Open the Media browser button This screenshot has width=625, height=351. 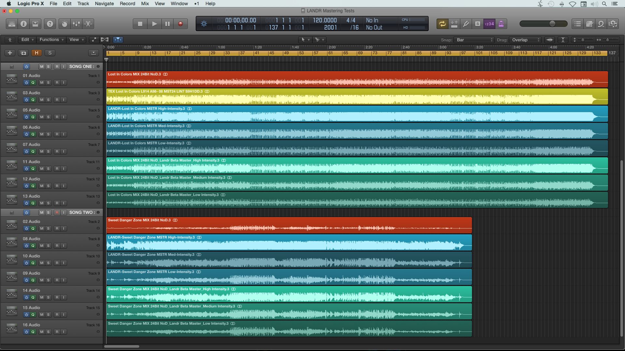point(613,24)
